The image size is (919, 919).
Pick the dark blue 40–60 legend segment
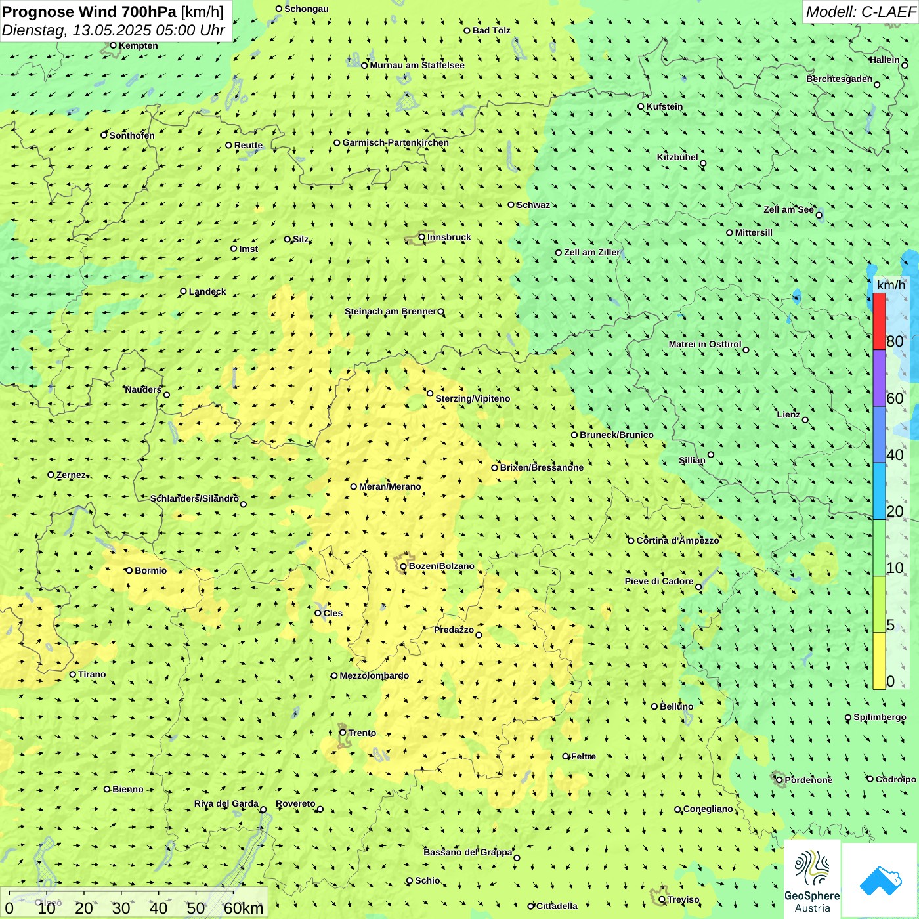879,435
